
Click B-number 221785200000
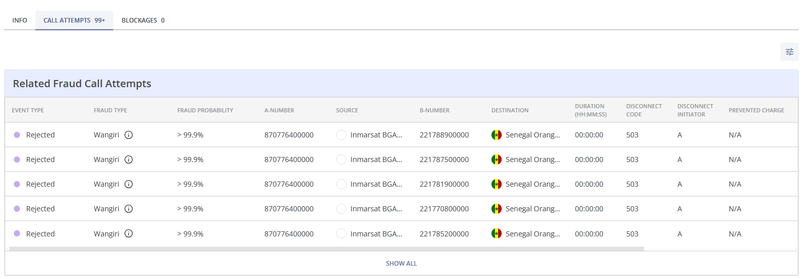(444, 234)
